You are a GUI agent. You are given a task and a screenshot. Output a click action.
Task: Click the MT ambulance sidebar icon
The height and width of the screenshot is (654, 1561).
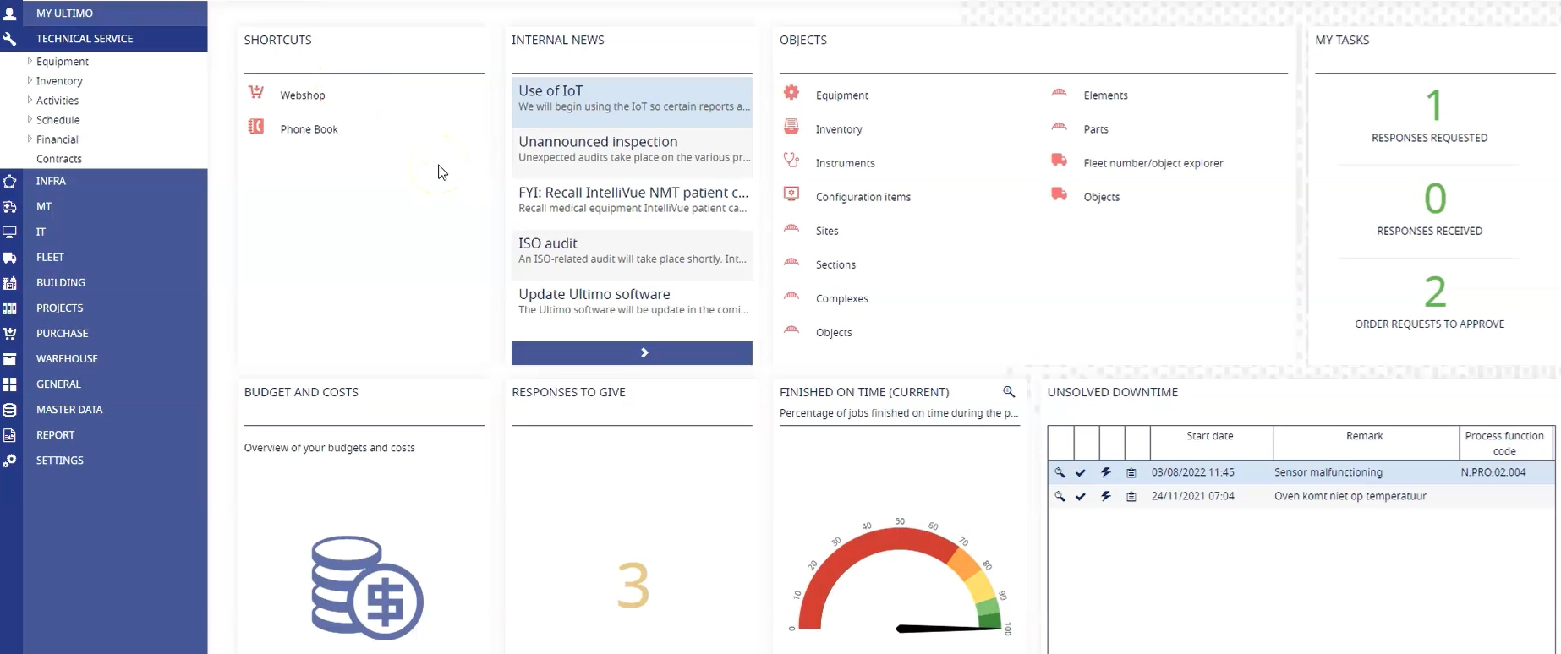(x=9, y=206)
